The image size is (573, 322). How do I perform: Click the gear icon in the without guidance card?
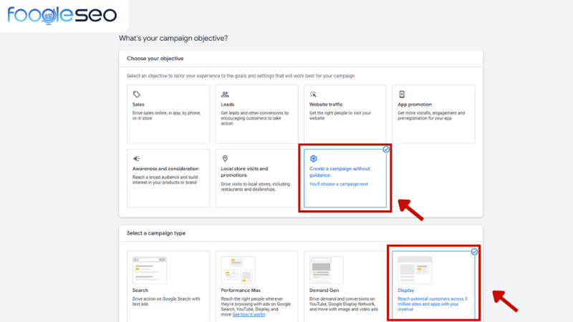point(313,159)
